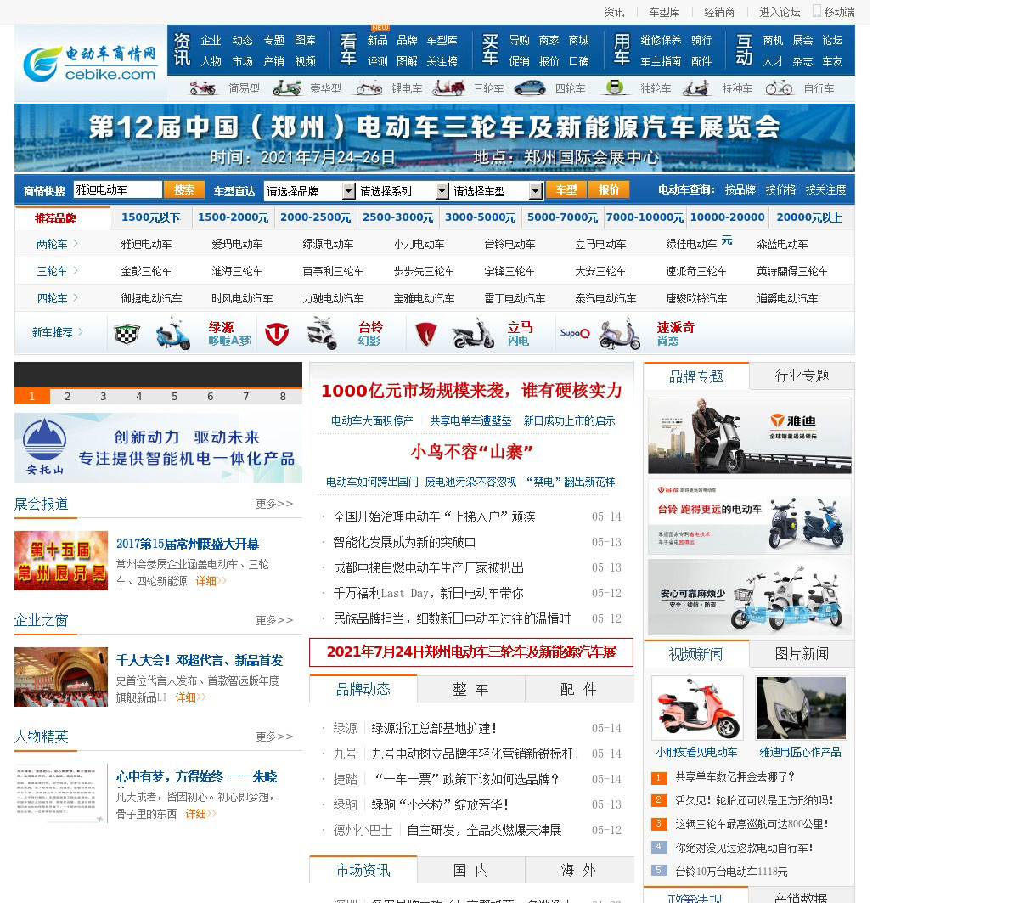Switch to the 国内 tab
The image size is (1019, 903).
click(471, 870)
